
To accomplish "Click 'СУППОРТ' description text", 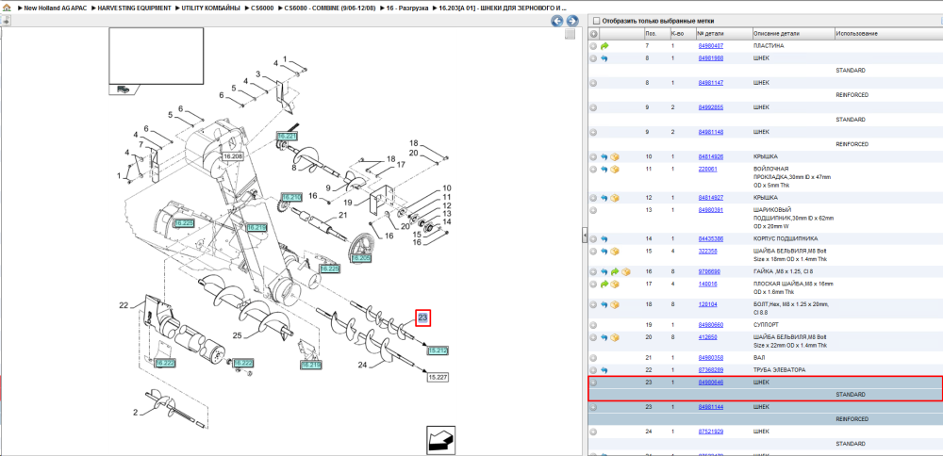I will tap(765, 325).
